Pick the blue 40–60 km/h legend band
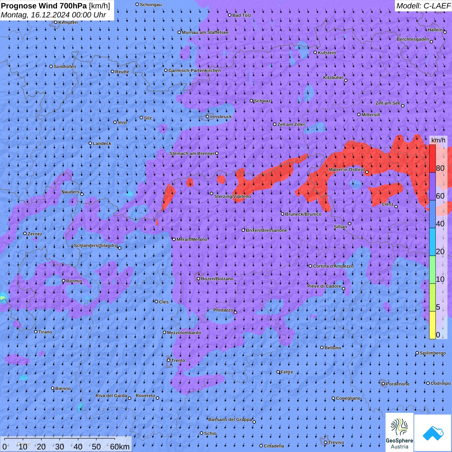This screenshot has width=452, height=452. click(x=432, y=214)
